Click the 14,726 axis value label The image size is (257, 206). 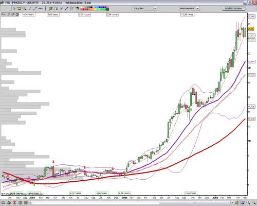pos(251,107)
